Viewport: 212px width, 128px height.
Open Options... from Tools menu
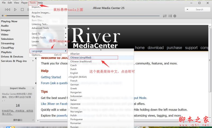pos(48,55)
